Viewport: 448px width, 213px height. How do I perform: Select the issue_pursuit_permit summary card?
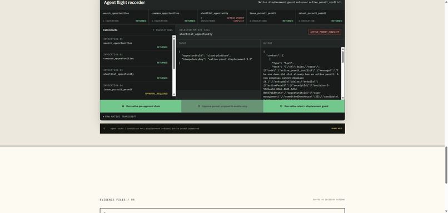(x=271, y=17)
